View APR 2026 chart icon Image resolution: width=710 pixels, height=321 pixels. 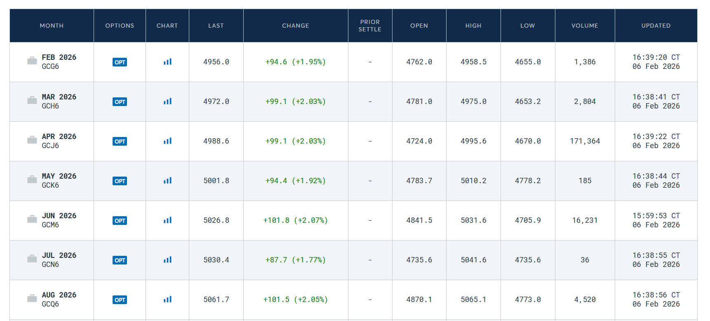[167, 141]
